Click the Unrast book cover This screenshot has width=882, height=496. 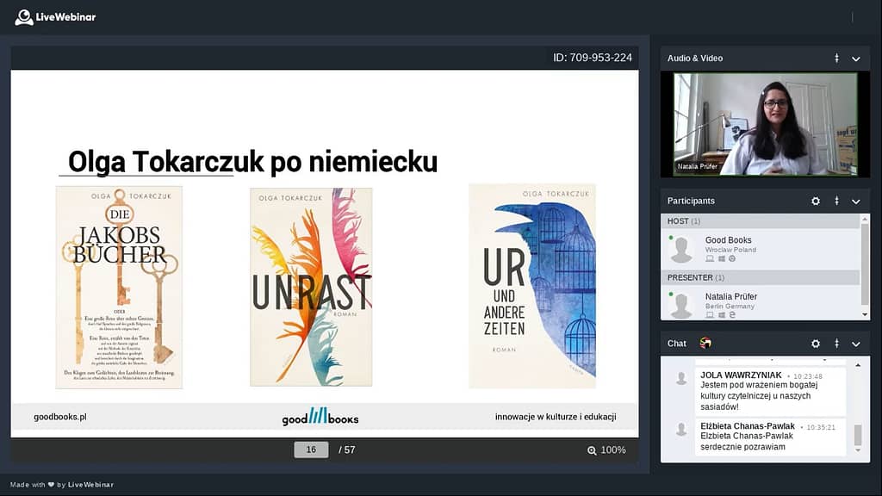[x=311, y=287]
